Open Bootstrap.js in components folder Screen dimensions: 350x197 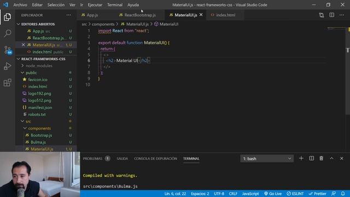[42, 135]
